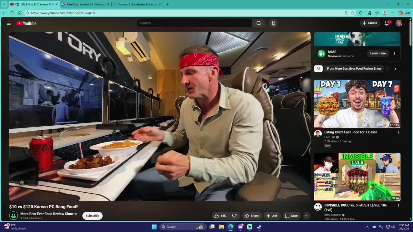Open Eating ONLY Fast Food thumbnail
Viewport: 413px width, 232px height.
click(x=357, y=104)
